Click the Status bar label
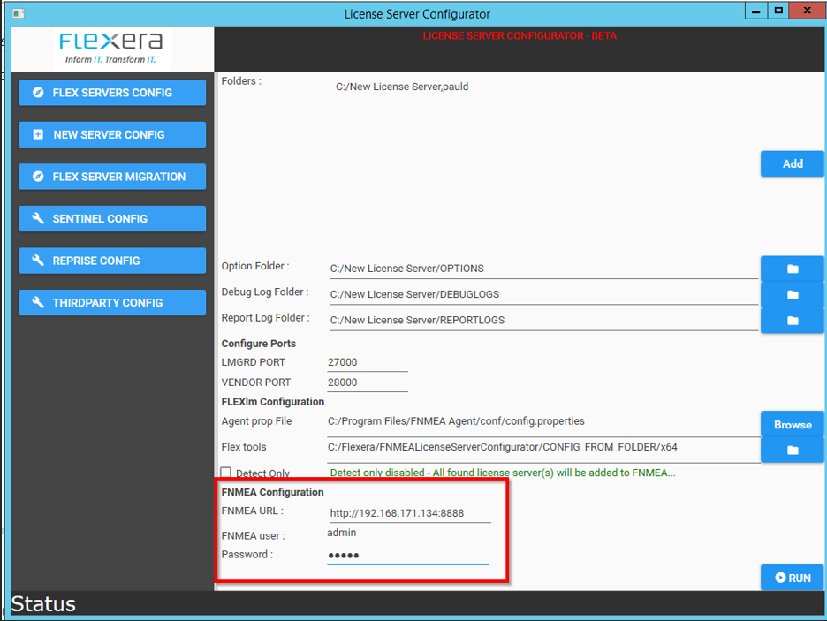 (x=43, y=604)
